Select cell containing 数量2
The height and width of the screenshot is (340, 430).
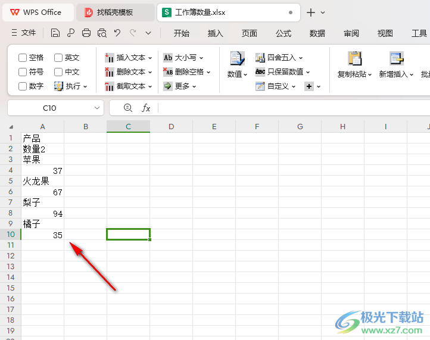(42, 149)
